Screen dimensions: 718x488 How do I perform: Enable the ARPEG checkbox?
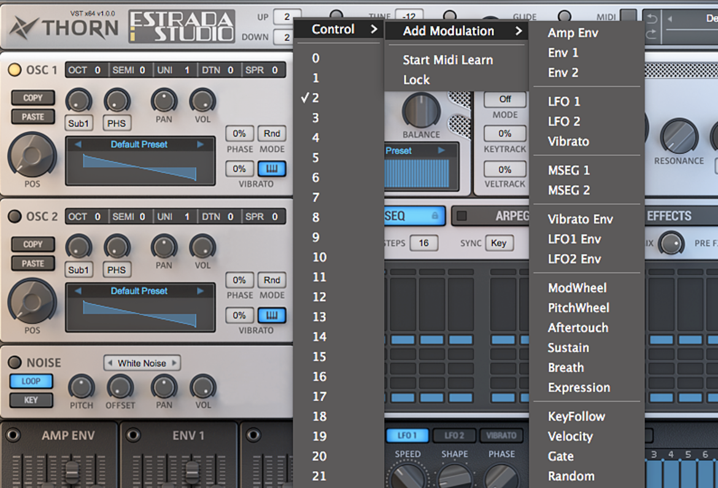coord(462,216)
